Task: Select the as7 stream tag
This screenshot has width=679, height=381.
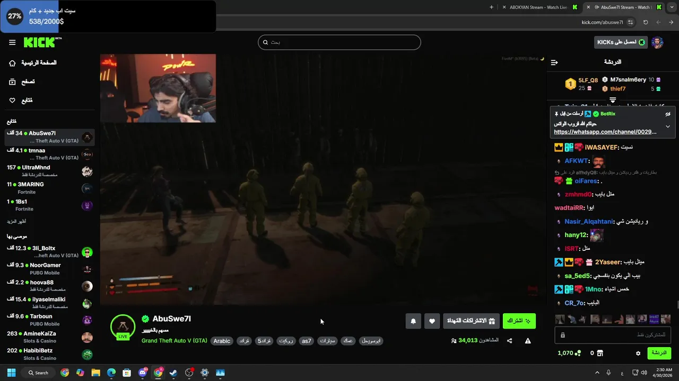Action: 307,341
